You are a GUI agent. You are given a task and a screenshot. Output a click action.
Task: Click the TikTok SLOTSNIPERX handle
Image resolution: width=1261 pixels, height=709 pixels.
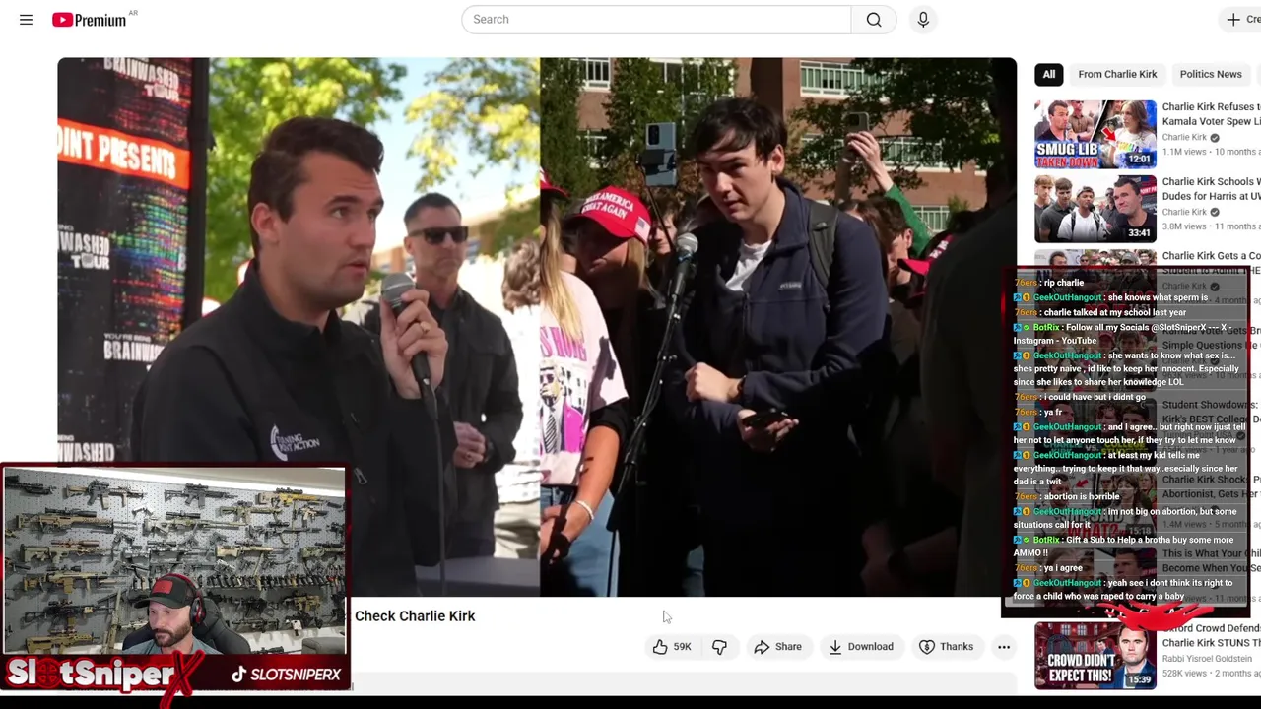click(286, 675)
